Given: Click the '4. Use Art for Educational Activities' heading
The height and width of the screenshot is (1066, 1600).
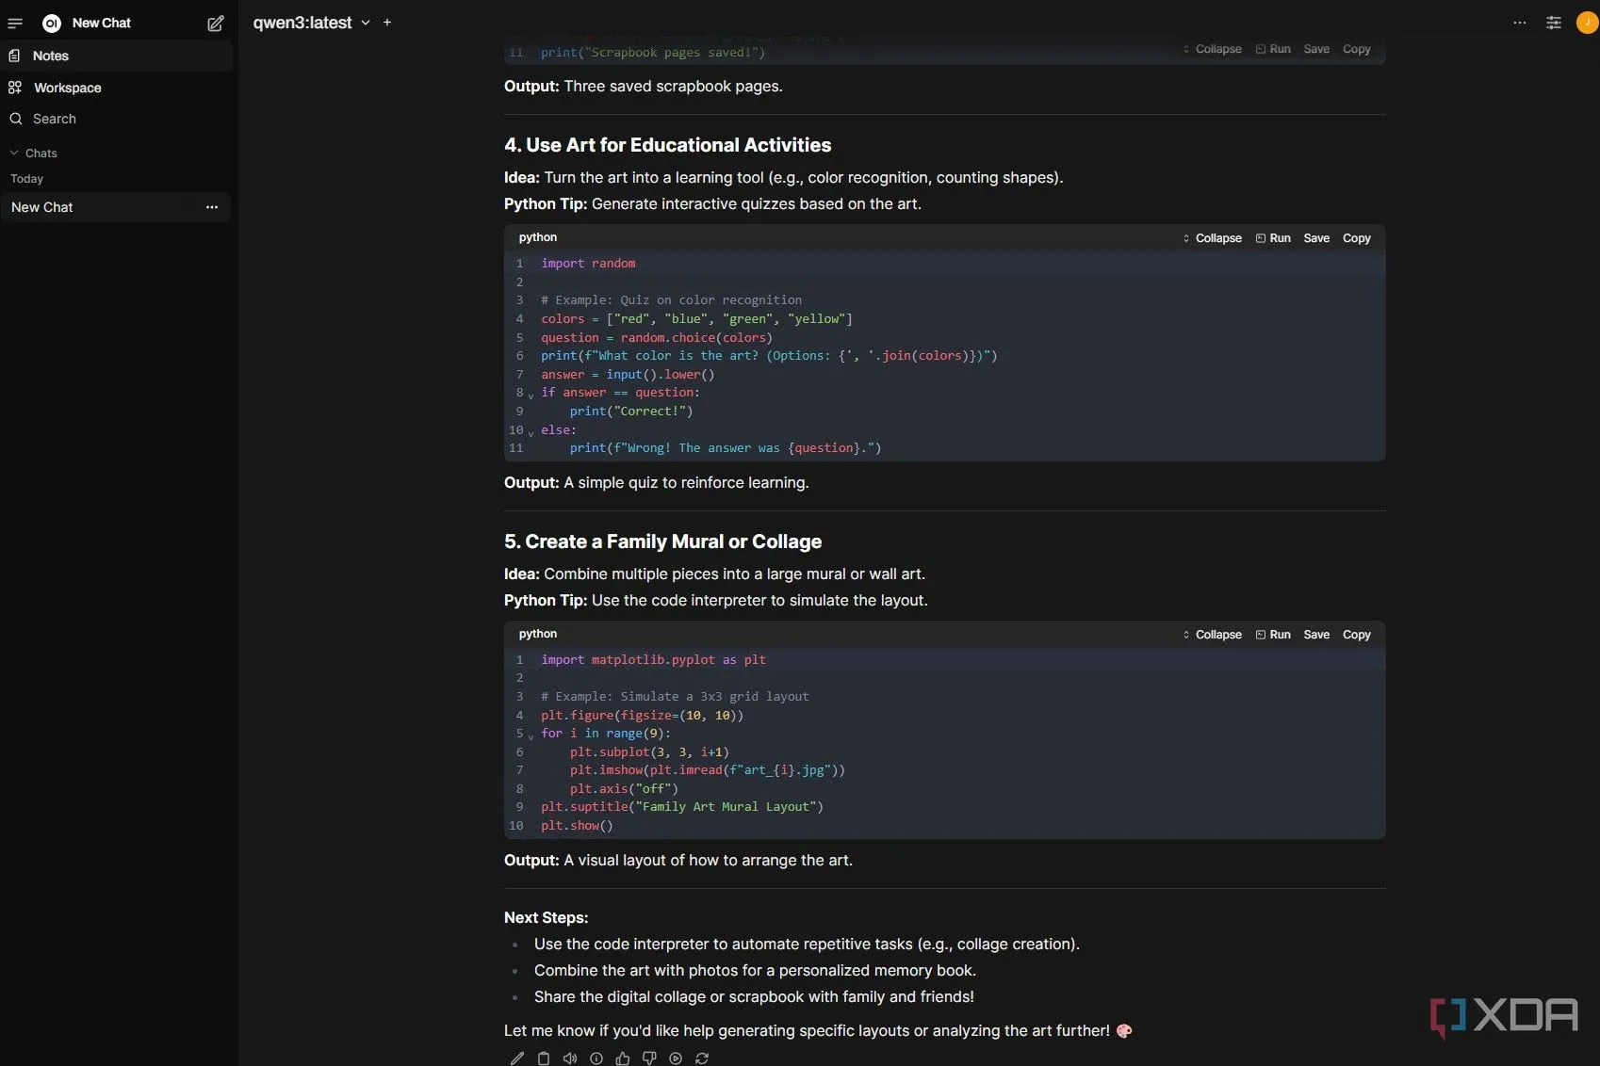Looking at the screenshot, I should click(x=667, y=145).
